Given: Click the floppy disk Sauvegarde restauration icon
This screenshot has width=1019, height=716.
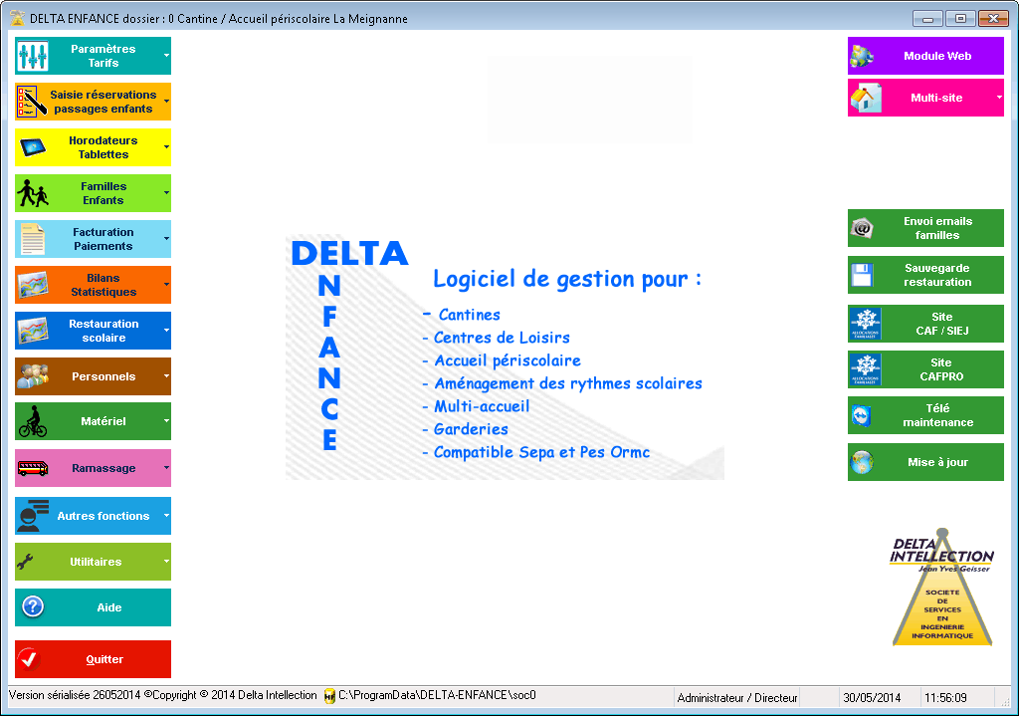Looking at the screenshot, I should [863, 275].
